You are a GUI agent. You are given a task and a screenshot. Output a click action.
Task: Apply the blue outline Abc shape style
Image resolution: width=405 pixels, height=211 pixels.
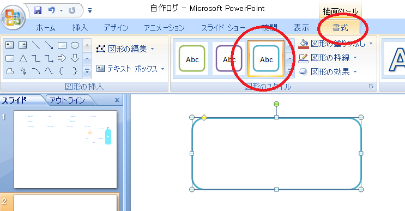(x=266, y=58)
